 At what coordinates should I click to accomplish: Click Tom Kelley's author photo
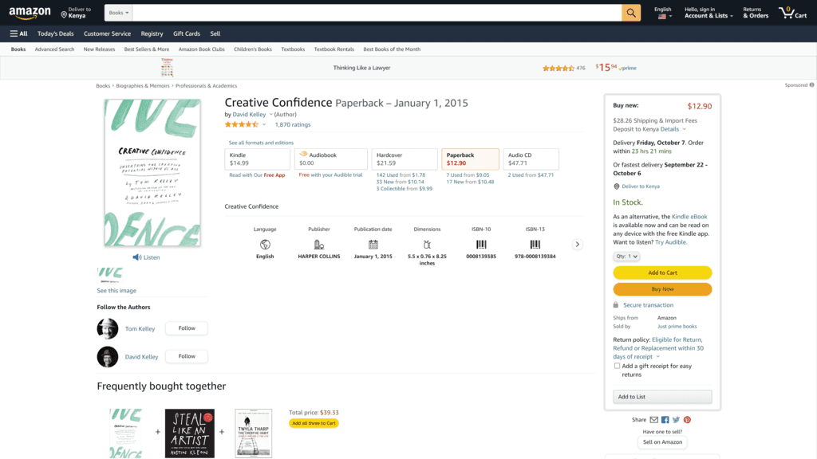(108, 328)
